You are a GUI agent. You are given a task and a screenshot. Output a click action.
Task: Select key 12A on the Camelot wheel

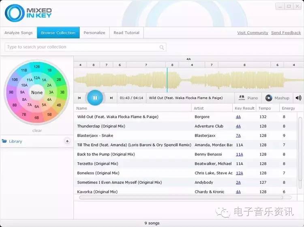37,78
